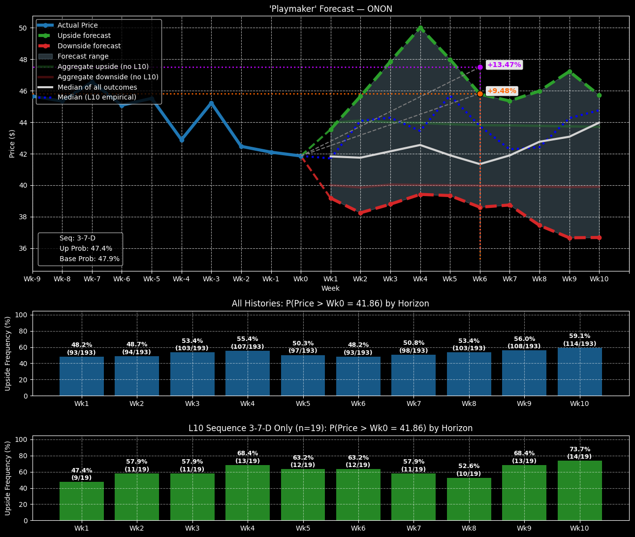Click the green Wk8 bar in L10 Sequence chart

(469, 499)
